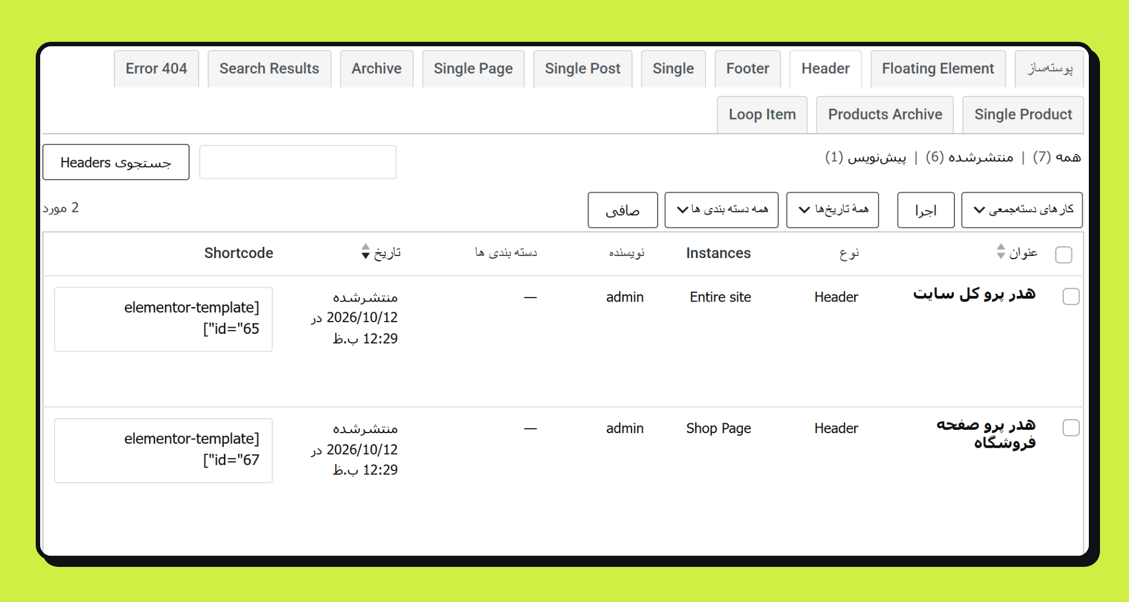1129x602 pixels.
Task: Click admin author in Entire site row
Action: click(x=625, y=297)
